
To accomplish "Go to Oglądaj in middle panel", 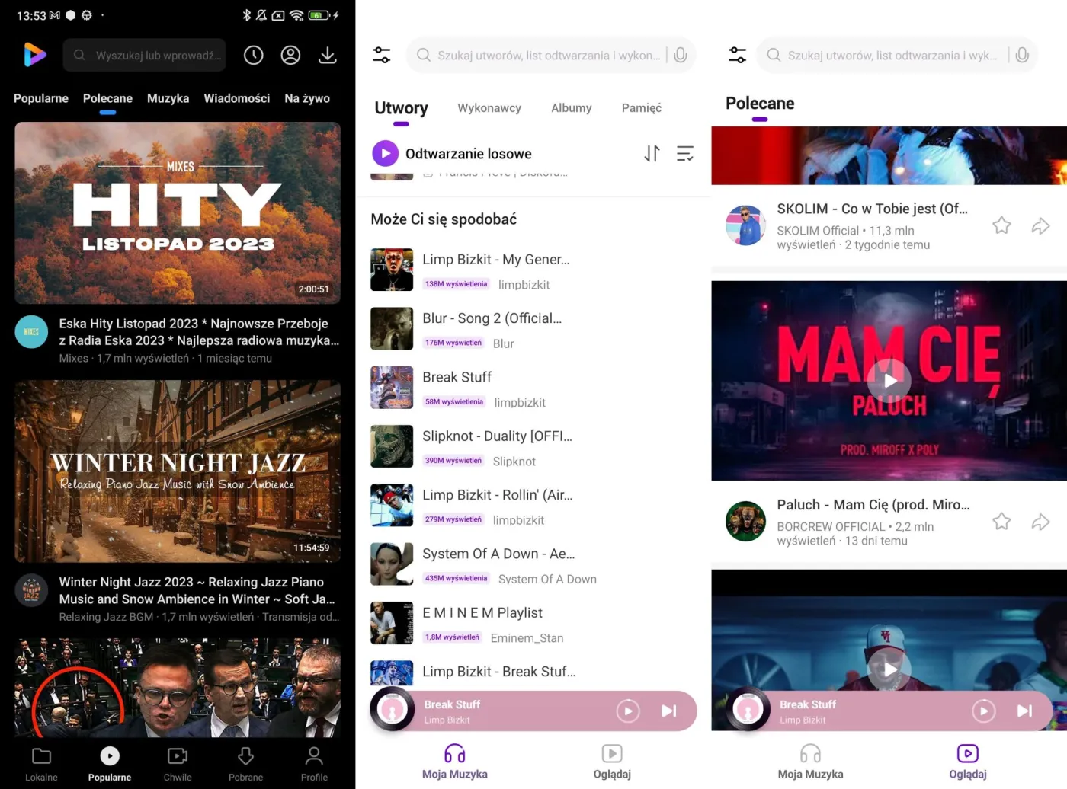I will point(612,762).
